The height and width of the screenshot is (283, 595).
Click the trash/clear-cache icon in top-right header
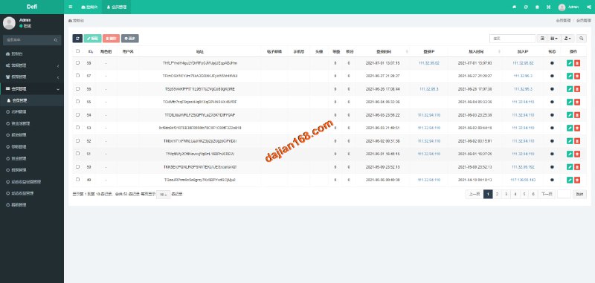point(537,7)
